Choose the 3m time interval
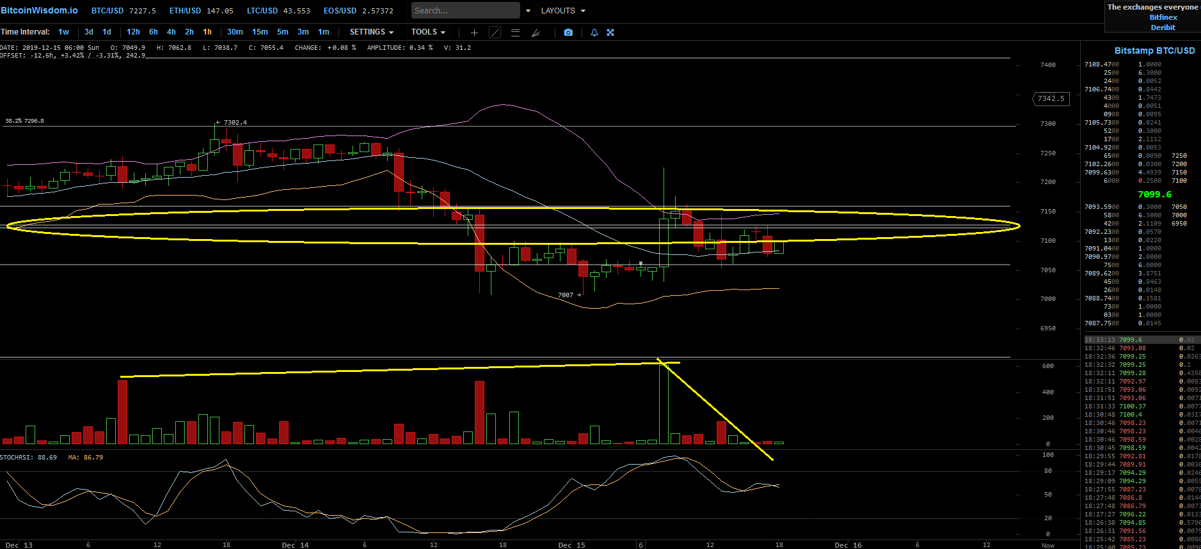1201x549 pixels. pos(303,32)
